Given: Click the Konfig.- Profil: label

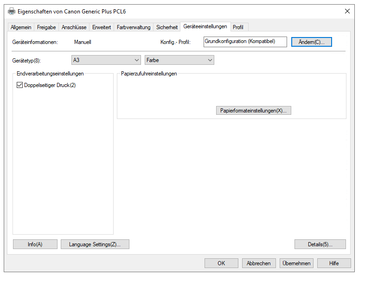Looking at the screenshot, I should pos(175,42).
